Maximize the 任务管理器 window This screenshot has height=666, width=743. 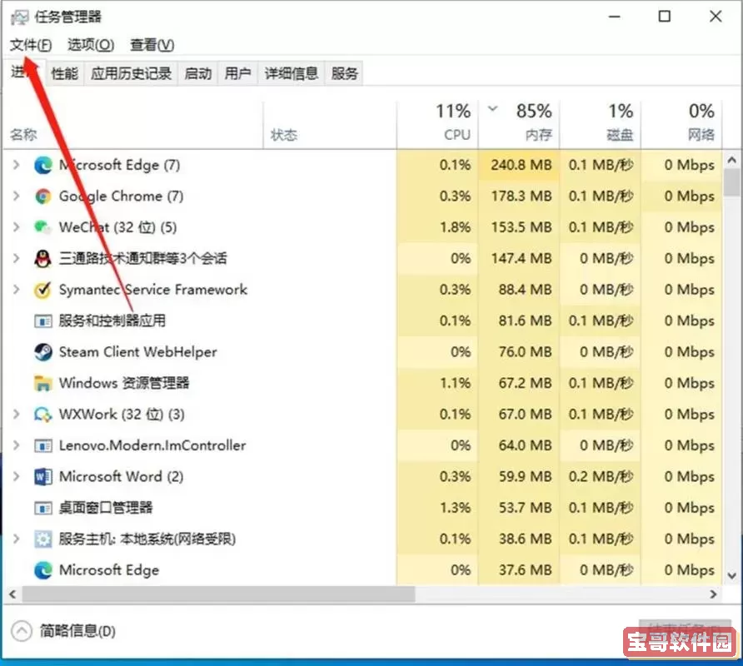point(665,17)
